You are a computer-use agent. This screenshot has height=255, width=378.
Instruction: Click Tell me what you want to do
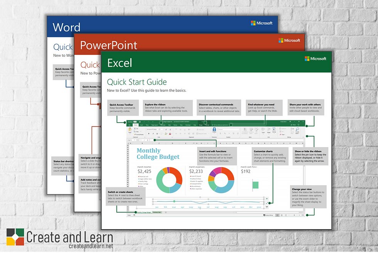(220, 125)
